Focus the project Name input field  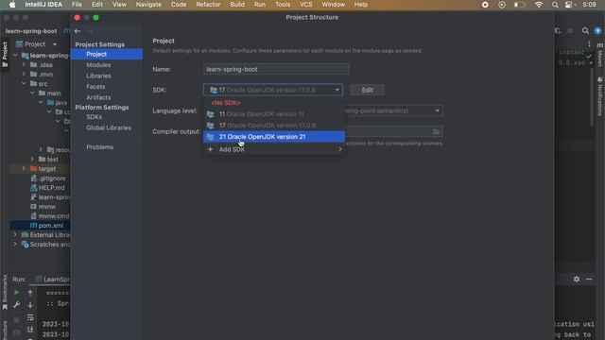click(x=276, y=69)
